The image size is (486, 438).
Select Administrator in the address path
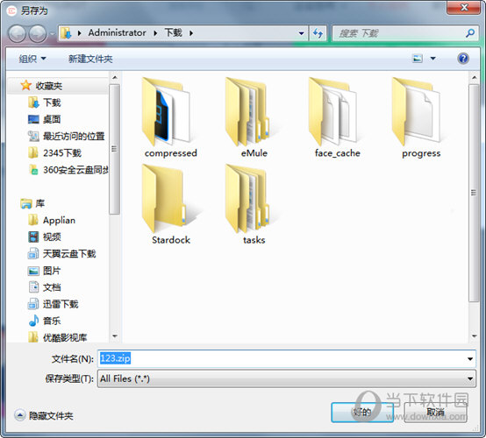pyautogui.click(x=117, y=32)
